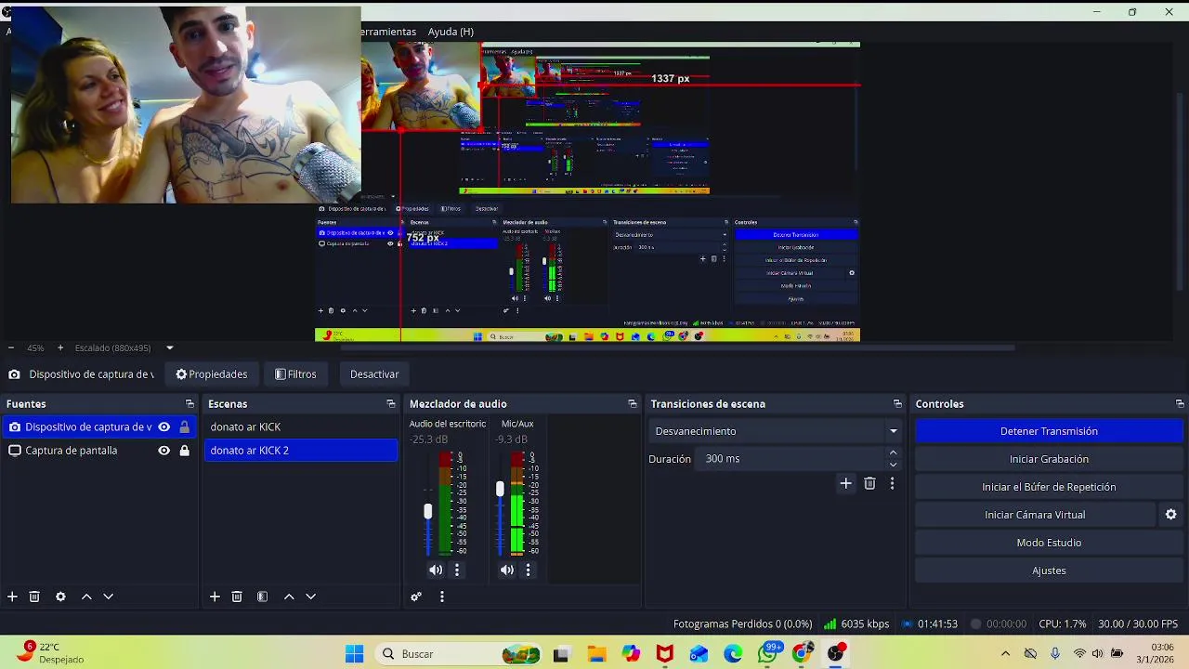This screenshot has height=669, width=1189.
Task: Open Microsoft Edge from taskbar
Action: point(734,654)
